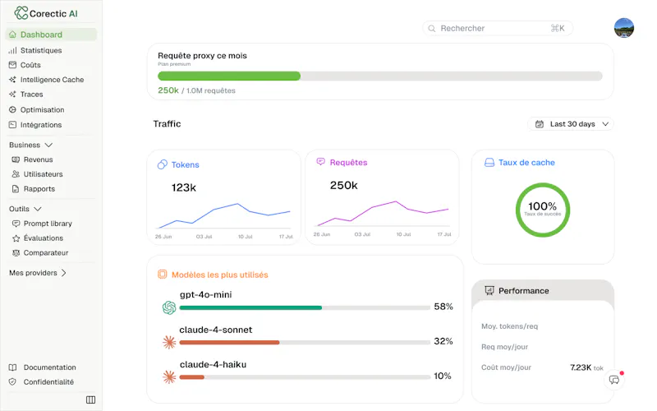This screenshot has height=411, width=657.
Task: Open the Last 30 days dropdown
Action: (x=571, y=124)
